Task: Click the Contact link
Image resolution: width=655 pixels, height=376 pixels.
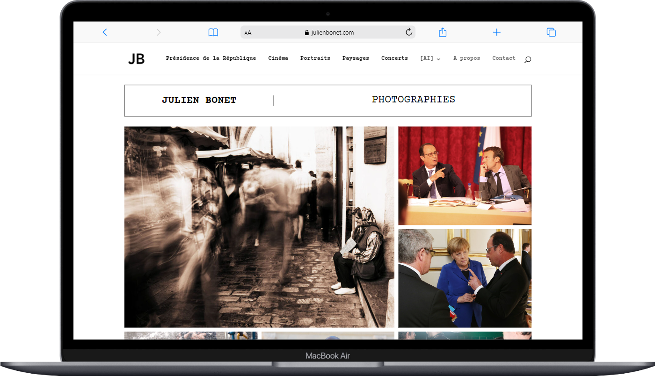Action: (x=503, y=58)
